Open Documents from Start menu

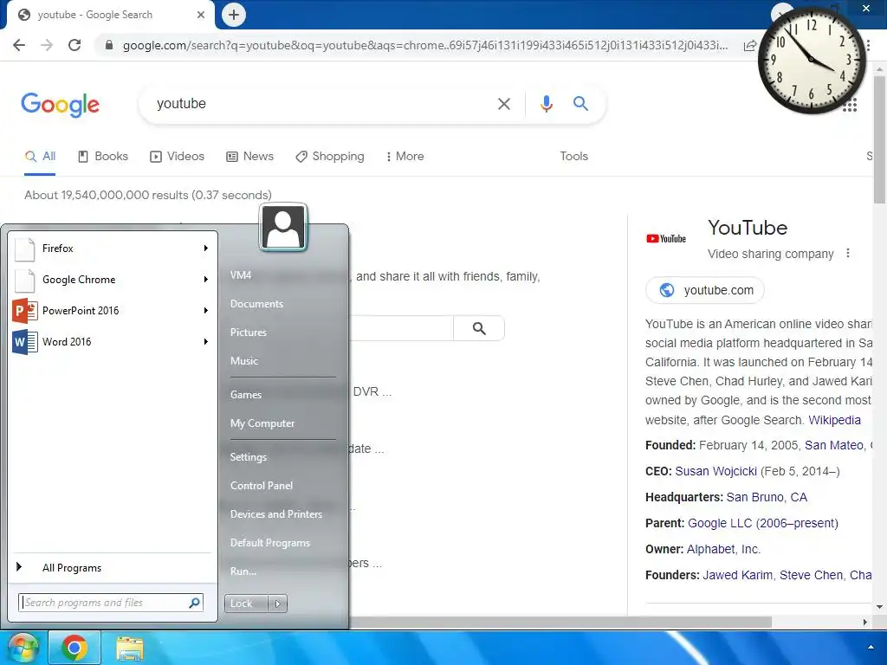tap(256, 304)
